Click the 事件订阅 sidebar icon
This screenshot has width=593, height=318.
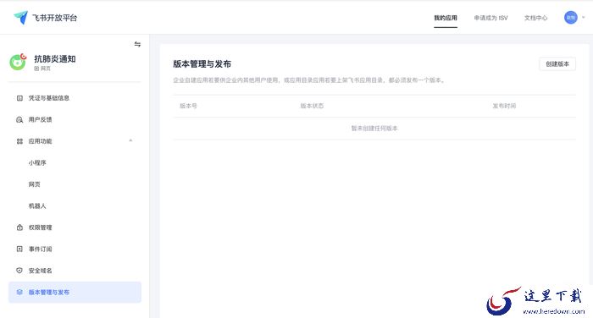coord(19,249)
